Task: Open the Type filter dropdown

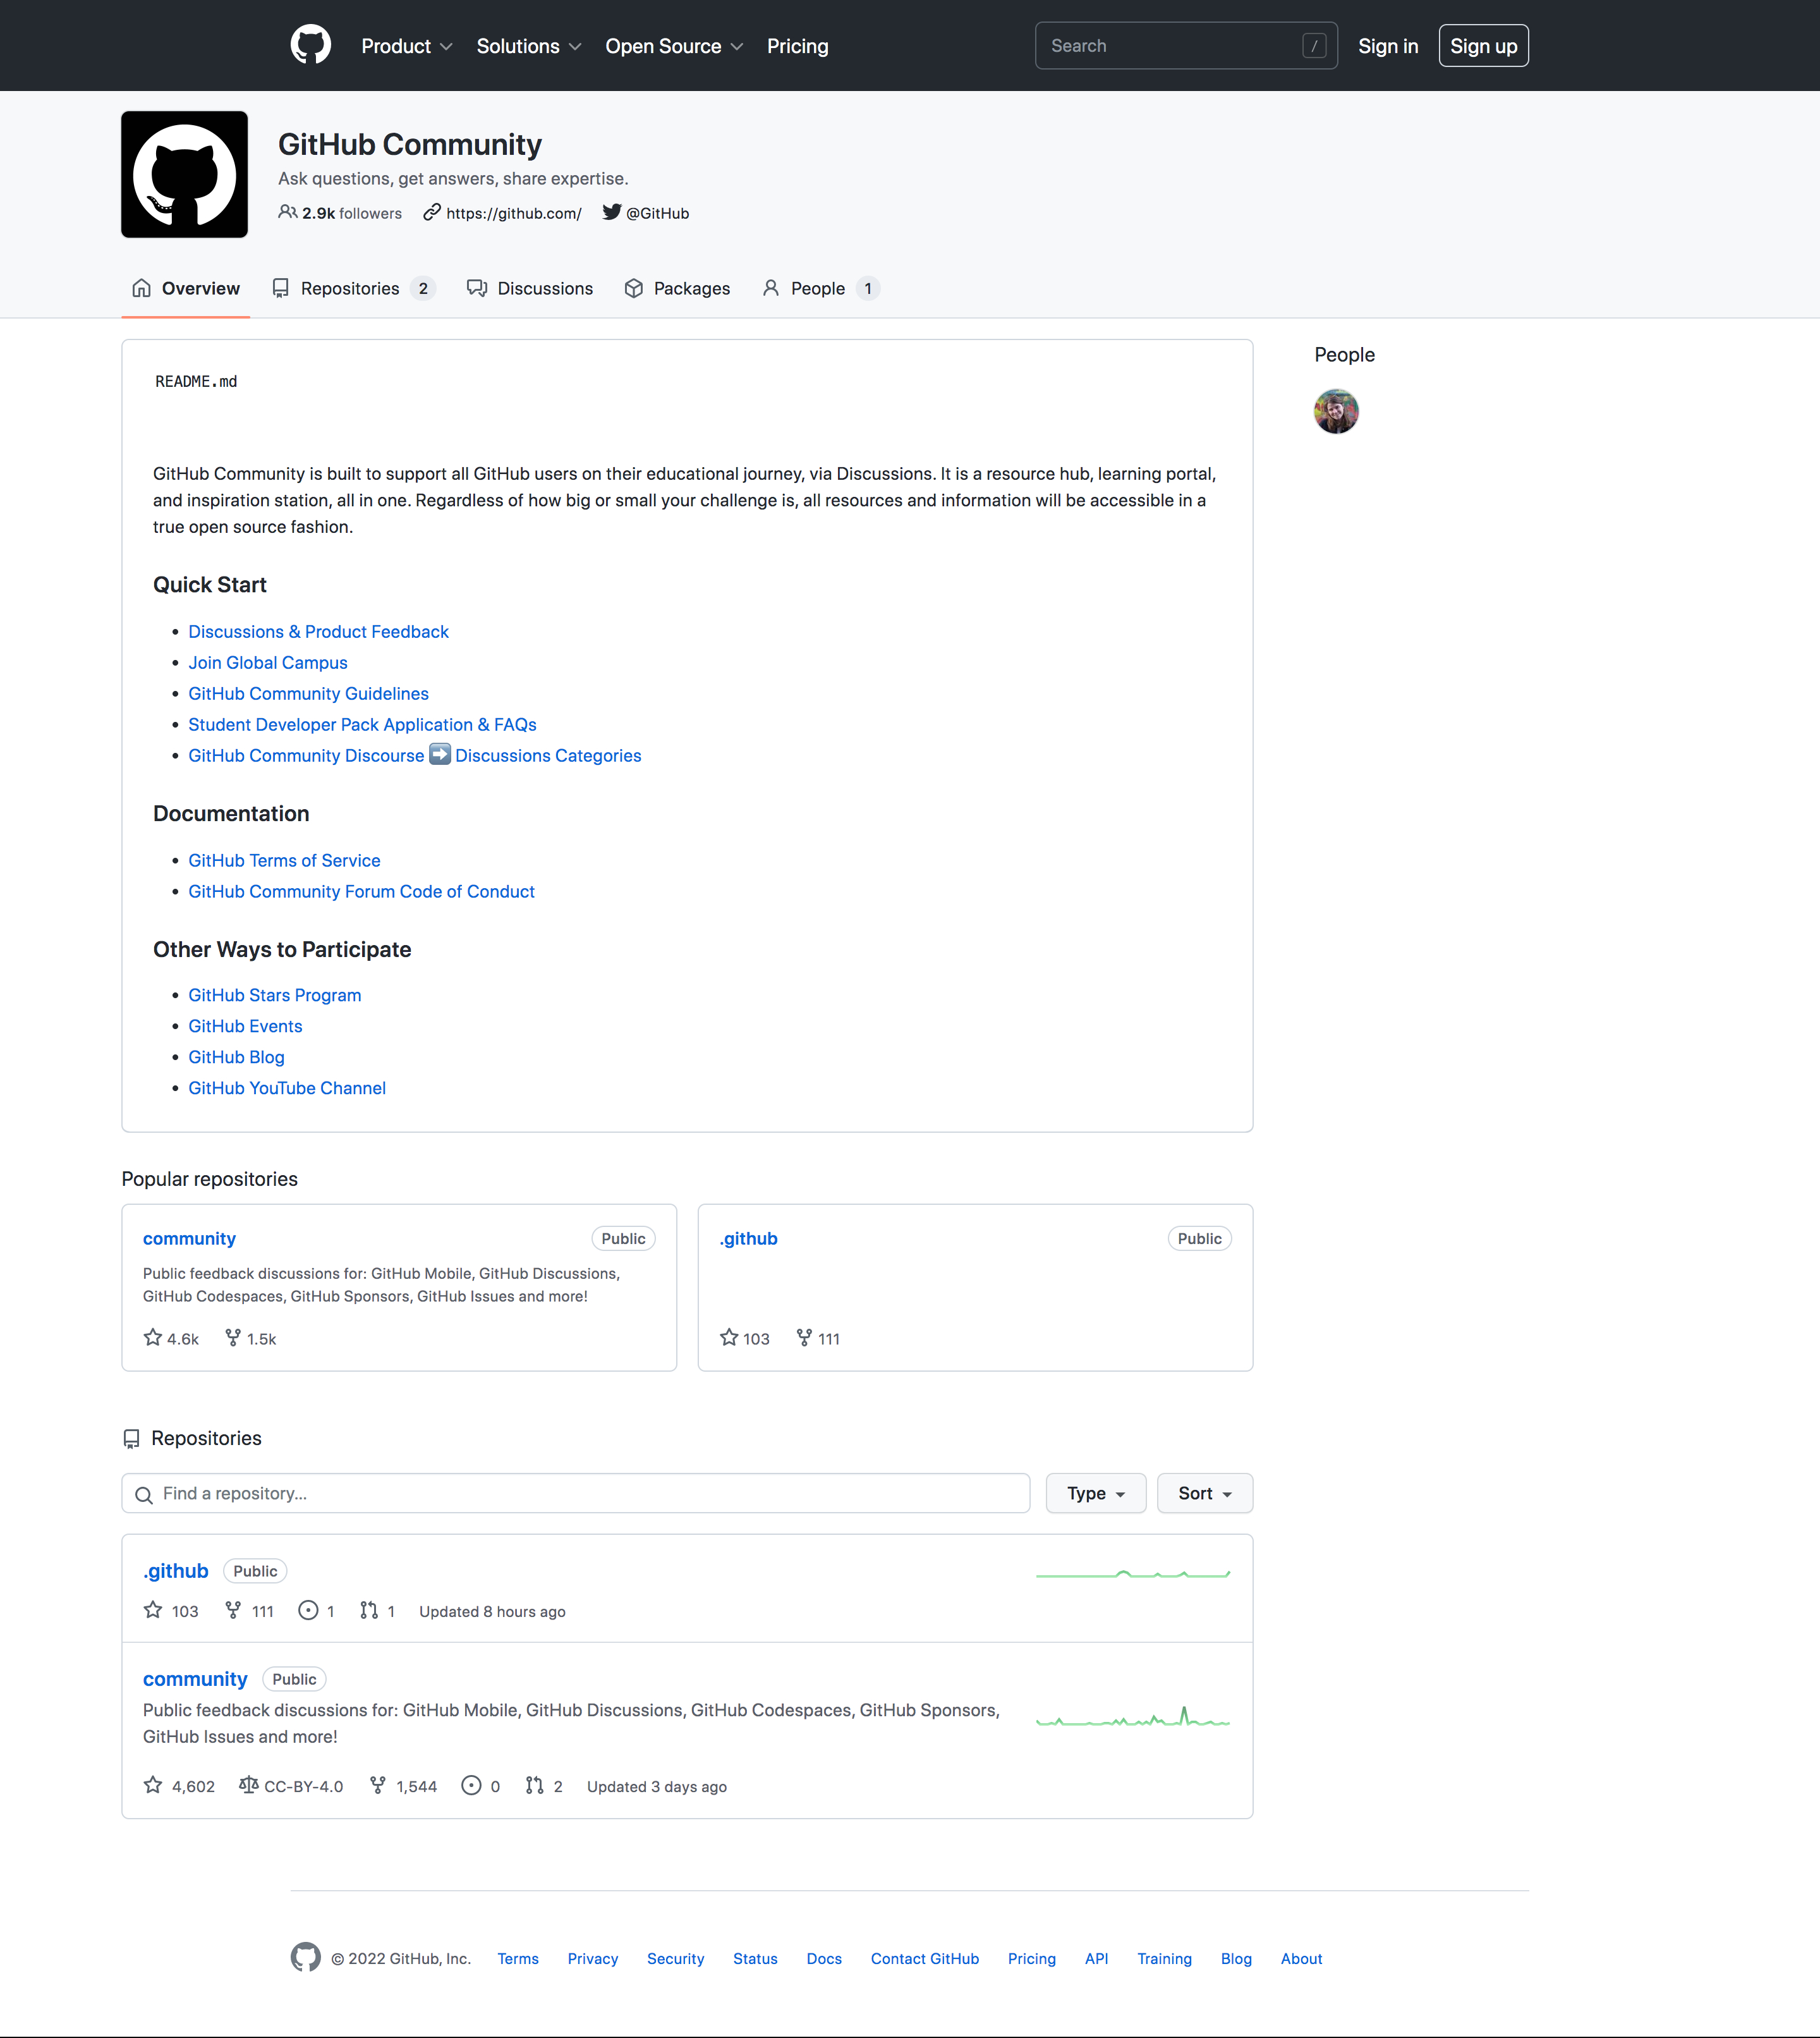Action: [1096, 1492]
